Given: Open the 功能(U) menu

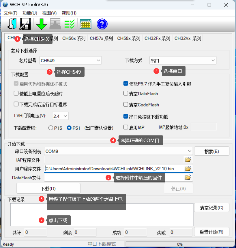Looking at the screenshot, I should click(29, 13).
